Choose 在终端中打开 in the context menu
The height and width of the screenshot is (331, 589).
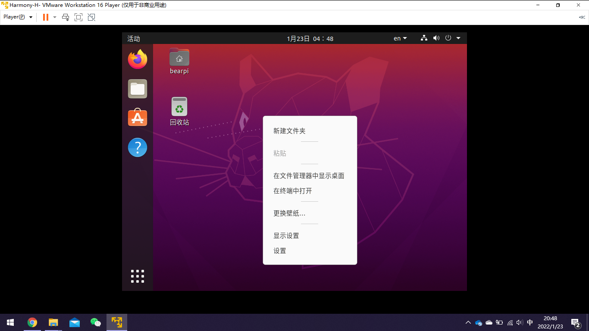310,191
